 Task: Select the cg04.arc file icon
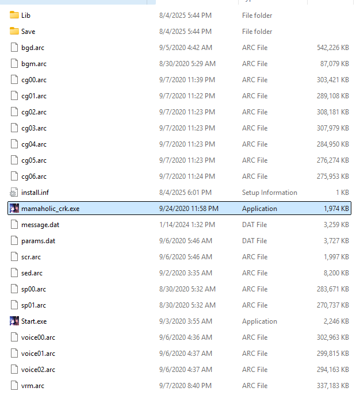pyautogui.click(x=14, y=144)
